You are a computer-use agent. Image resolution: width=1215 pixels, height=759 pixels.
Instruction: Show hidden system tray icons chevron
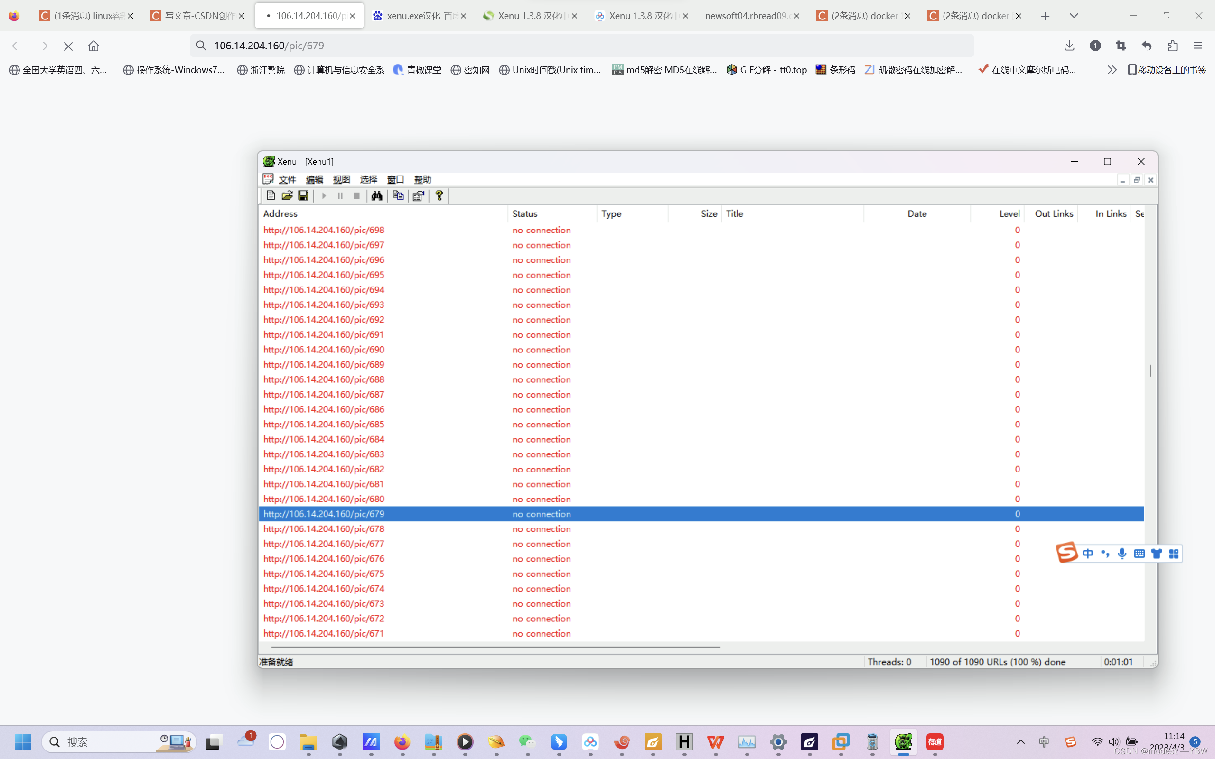point(1021,742)
